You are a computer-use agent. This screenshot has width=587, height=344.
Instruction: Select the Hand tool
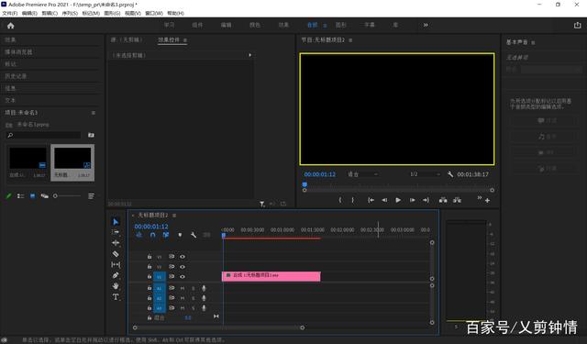[x=116, y=286]
